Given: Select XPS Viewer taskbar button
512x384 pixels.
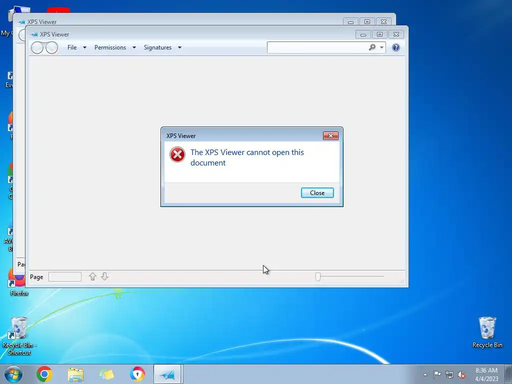Looking at the screenshot, I should point(167,374).
